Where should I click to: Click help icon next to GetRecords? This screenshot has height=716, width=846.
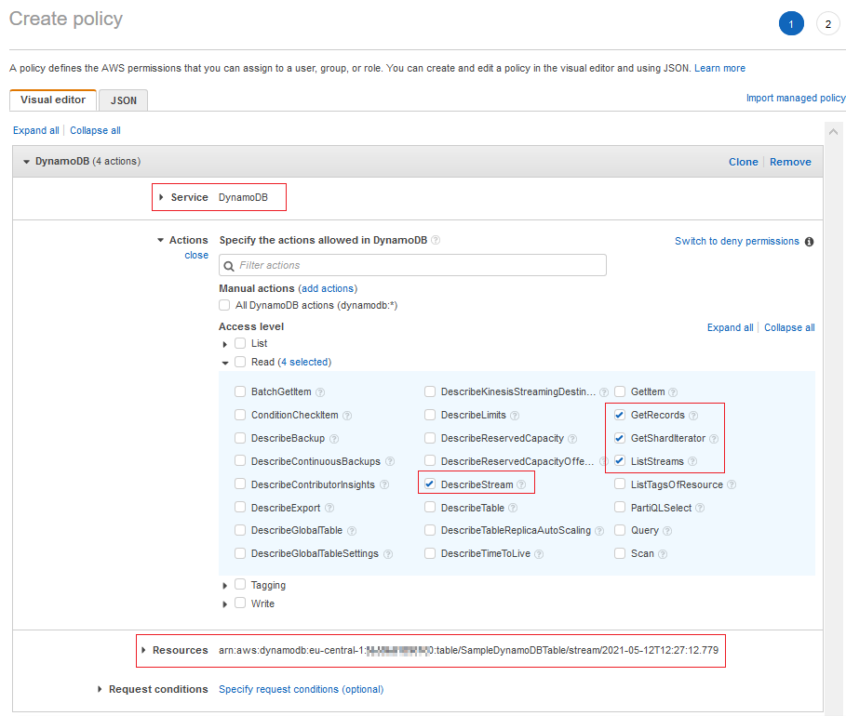pyautogui.click(x=693, y=416)
